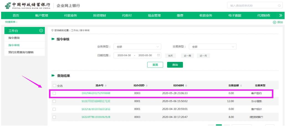The width and height of the screenshot is (286, 127).
Task: Open the calendar icon in date range field
Action: coord(159,55)
